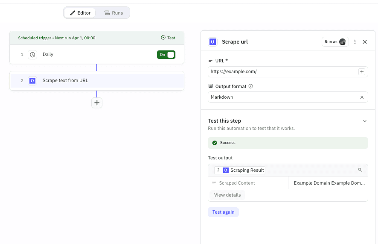Viewport: 378px width, 244px height.
Task: Click the Scheduled trigger next run text
Action: 57,38
